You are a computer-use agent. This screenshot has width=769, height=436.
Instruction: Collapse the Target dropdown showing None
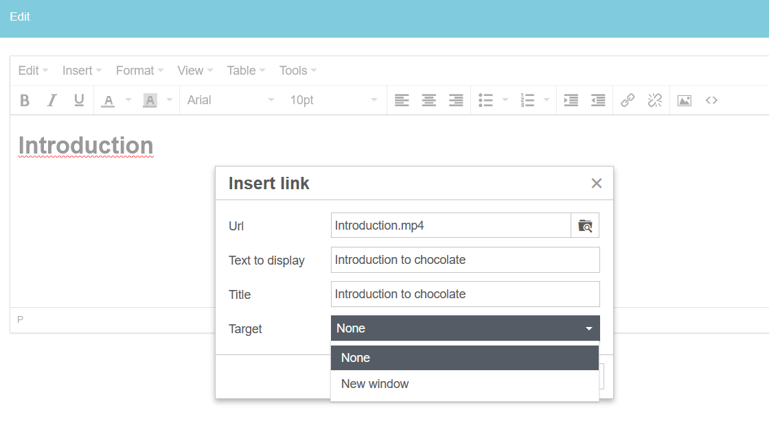pyautogui.click(x=465, y=328)
